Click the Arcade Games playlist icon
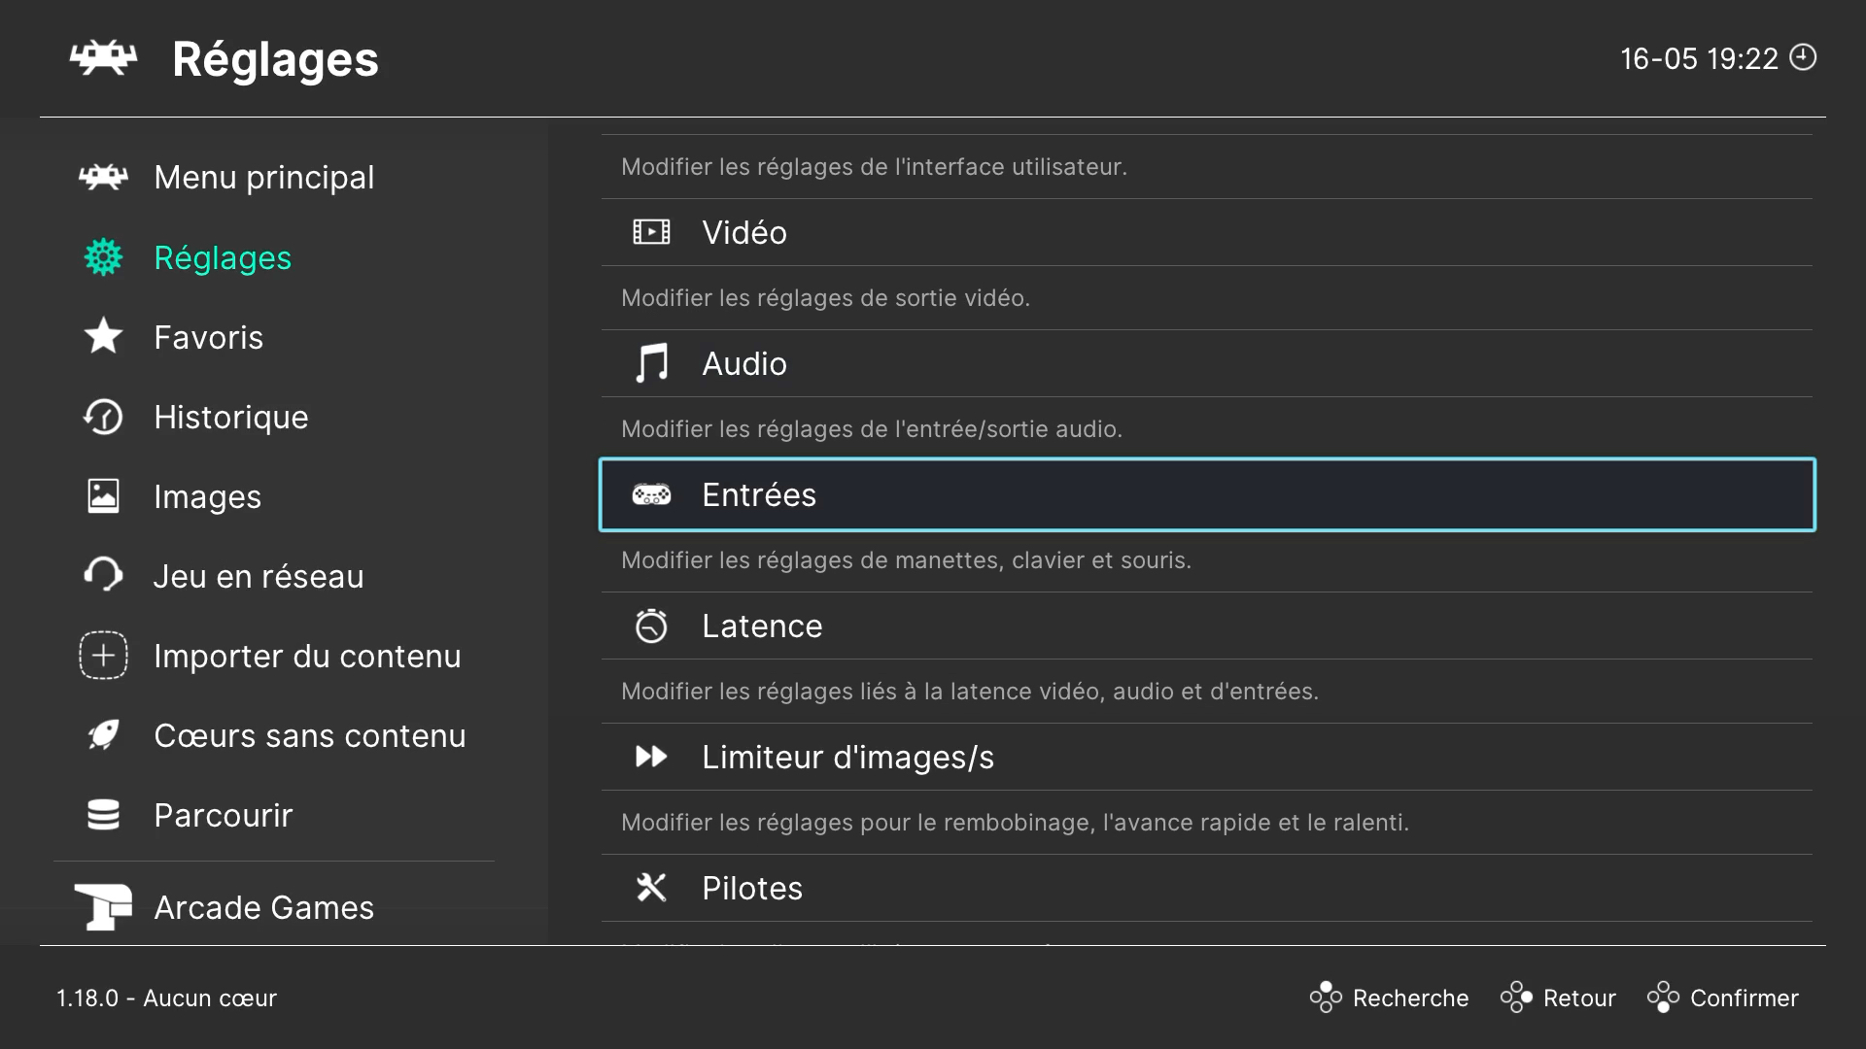The height and width of the screenshot is (1049, 1866). (103, 906)
